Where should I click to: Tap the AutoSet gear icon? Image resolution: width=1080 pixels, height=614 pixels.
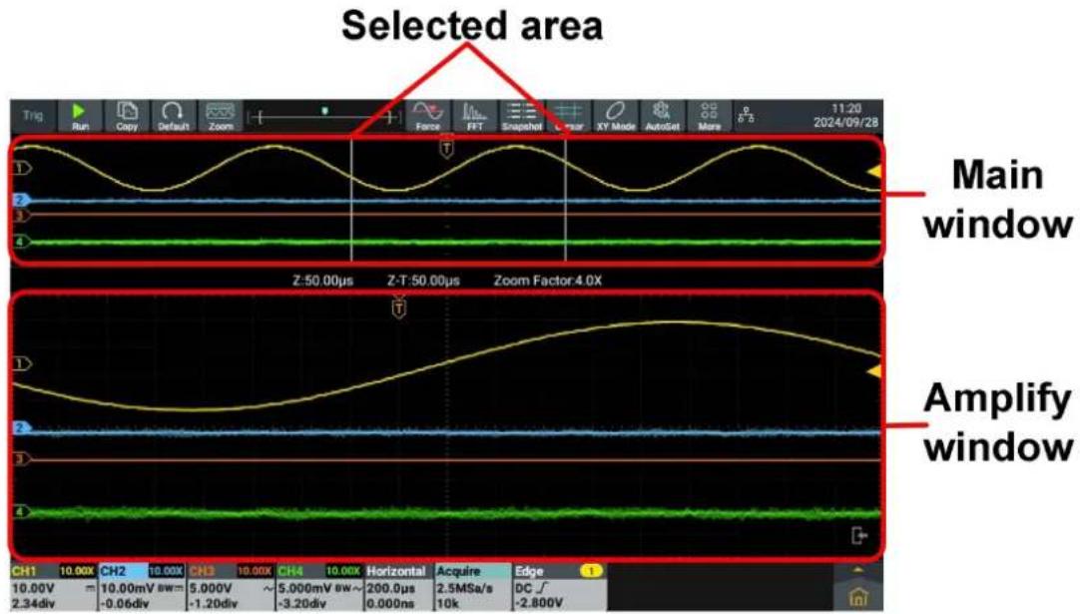tap(662, 116)
